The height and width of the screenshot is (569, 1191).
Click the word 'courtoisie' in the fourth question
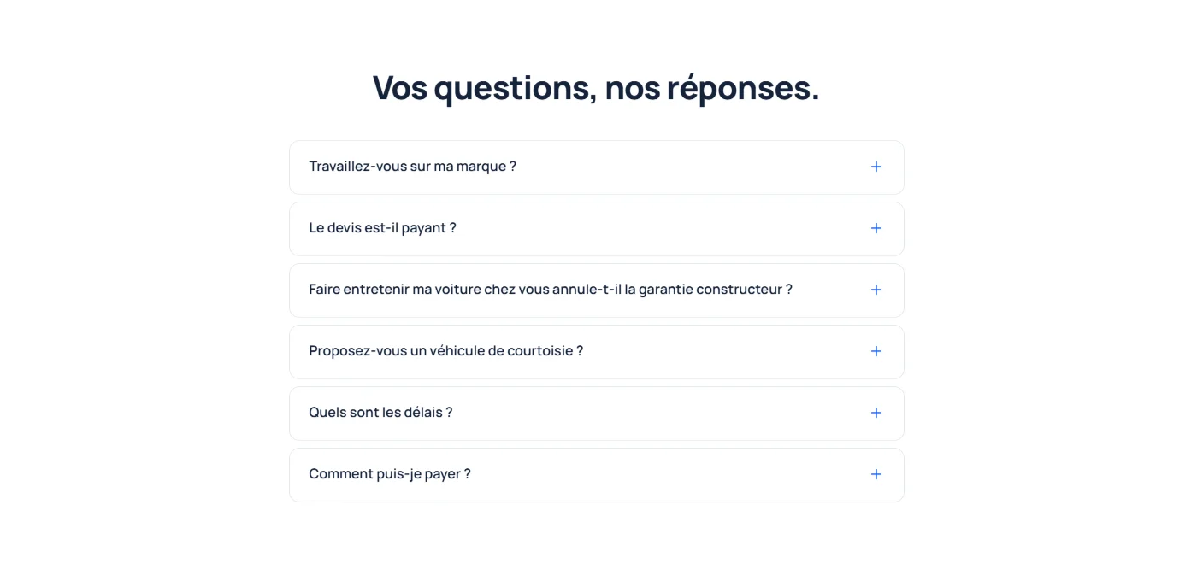click(539, 351)
